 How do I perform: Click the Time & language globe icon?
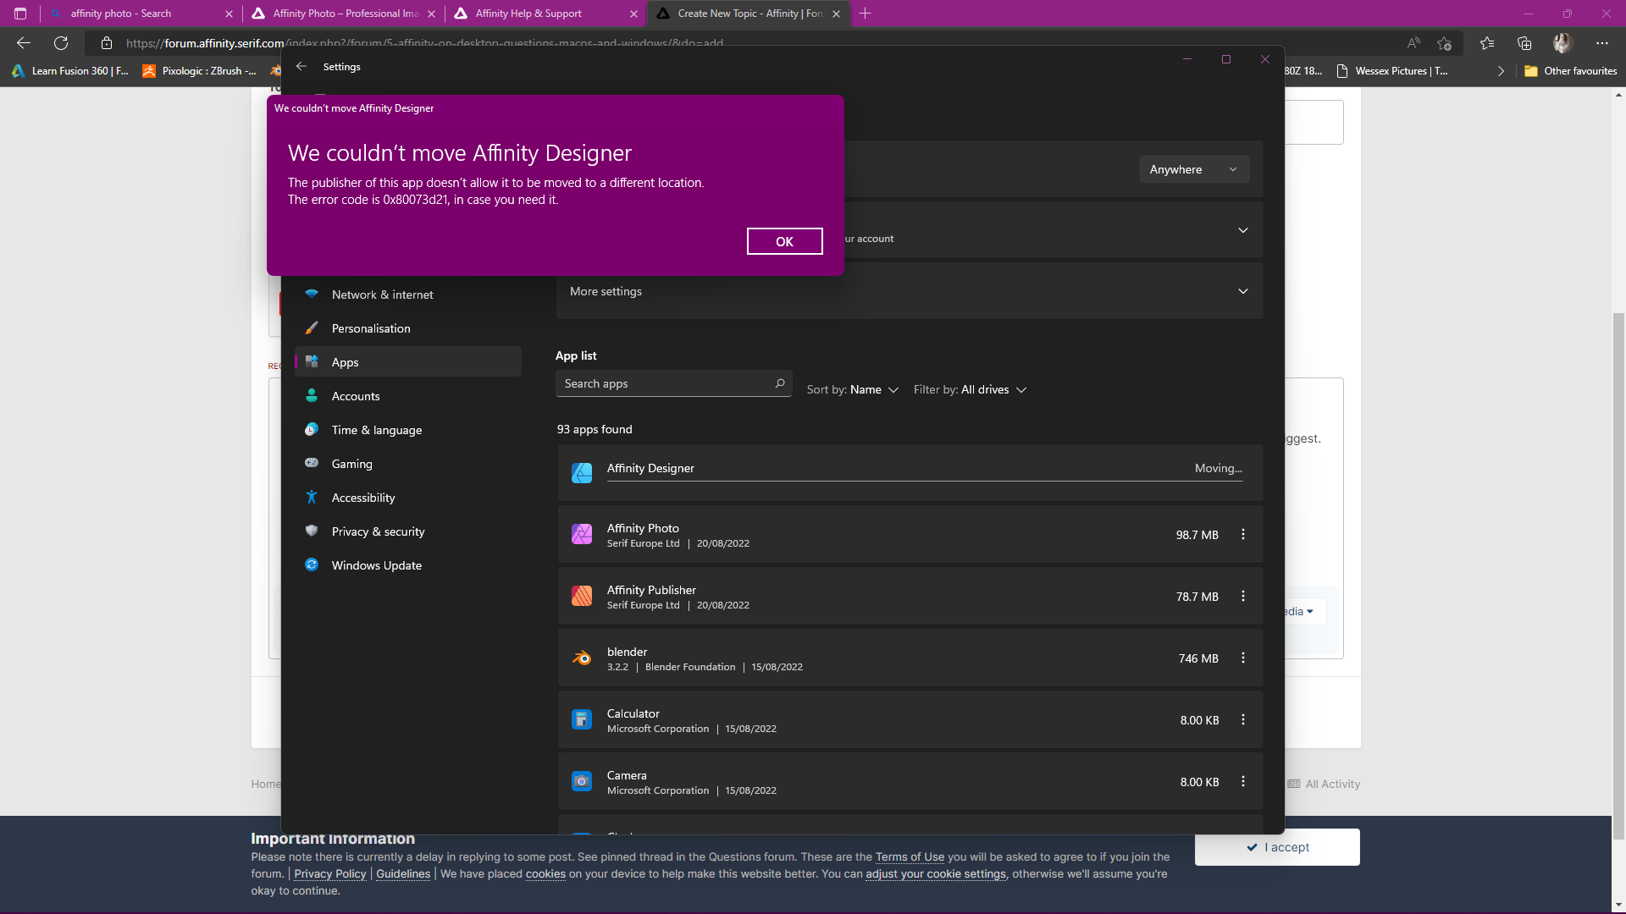pyautogui.click(x=312, y=429)
